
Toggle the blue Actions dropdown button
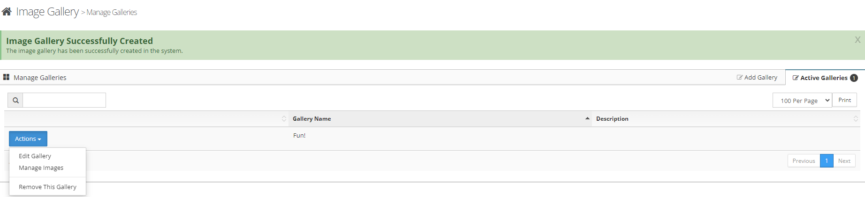pos(28,139)
